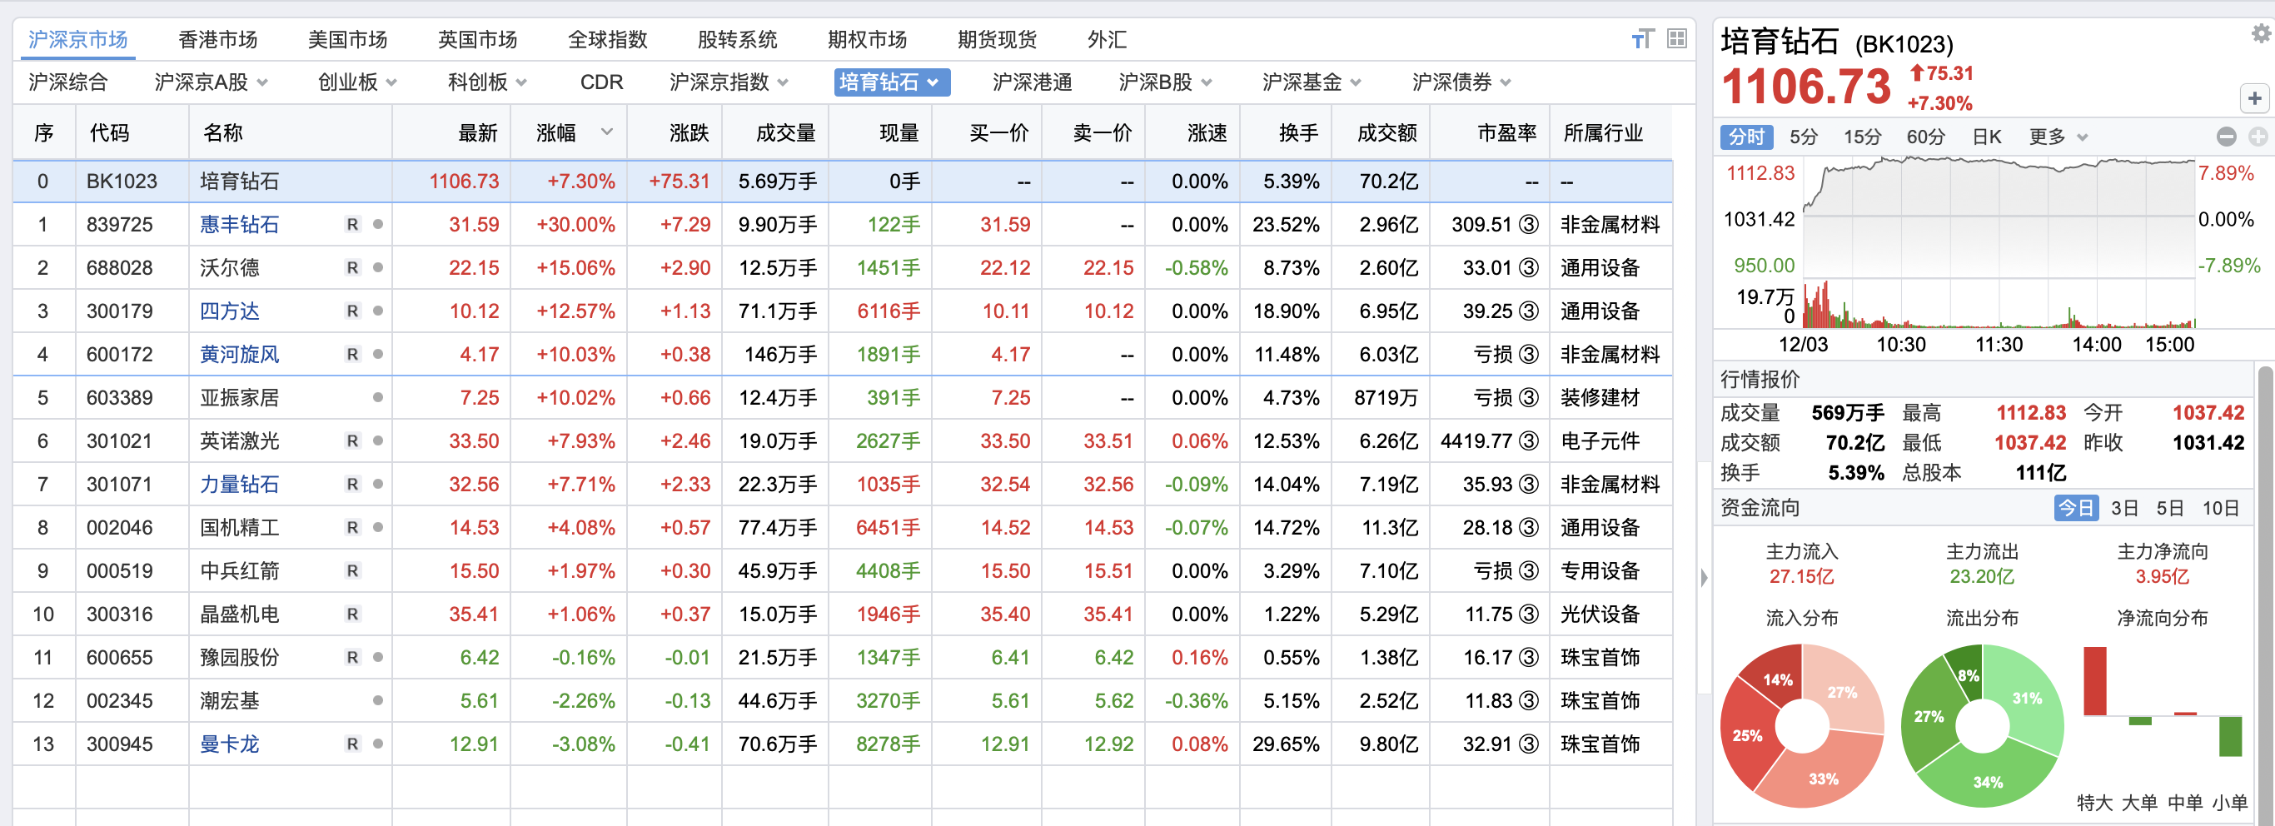
Task: Click the circled 3 icon in 国机精工 row
Action: 1529,527
